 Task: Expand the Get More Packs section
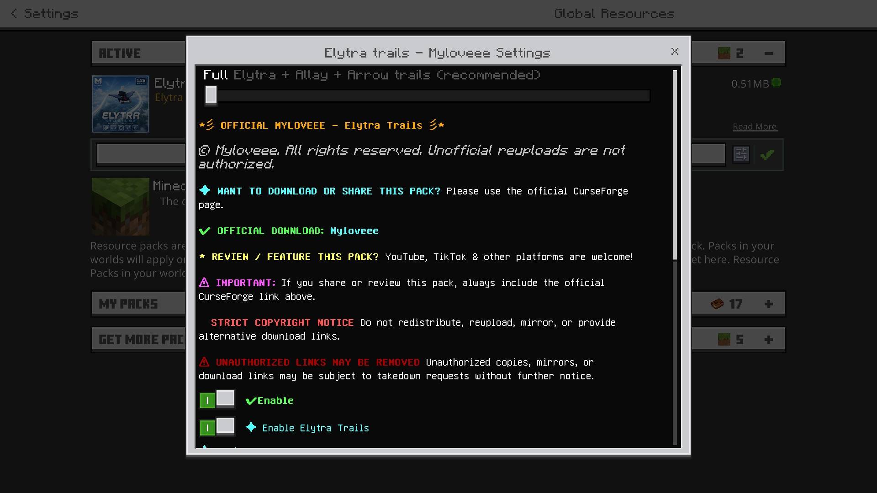point(769,340)
